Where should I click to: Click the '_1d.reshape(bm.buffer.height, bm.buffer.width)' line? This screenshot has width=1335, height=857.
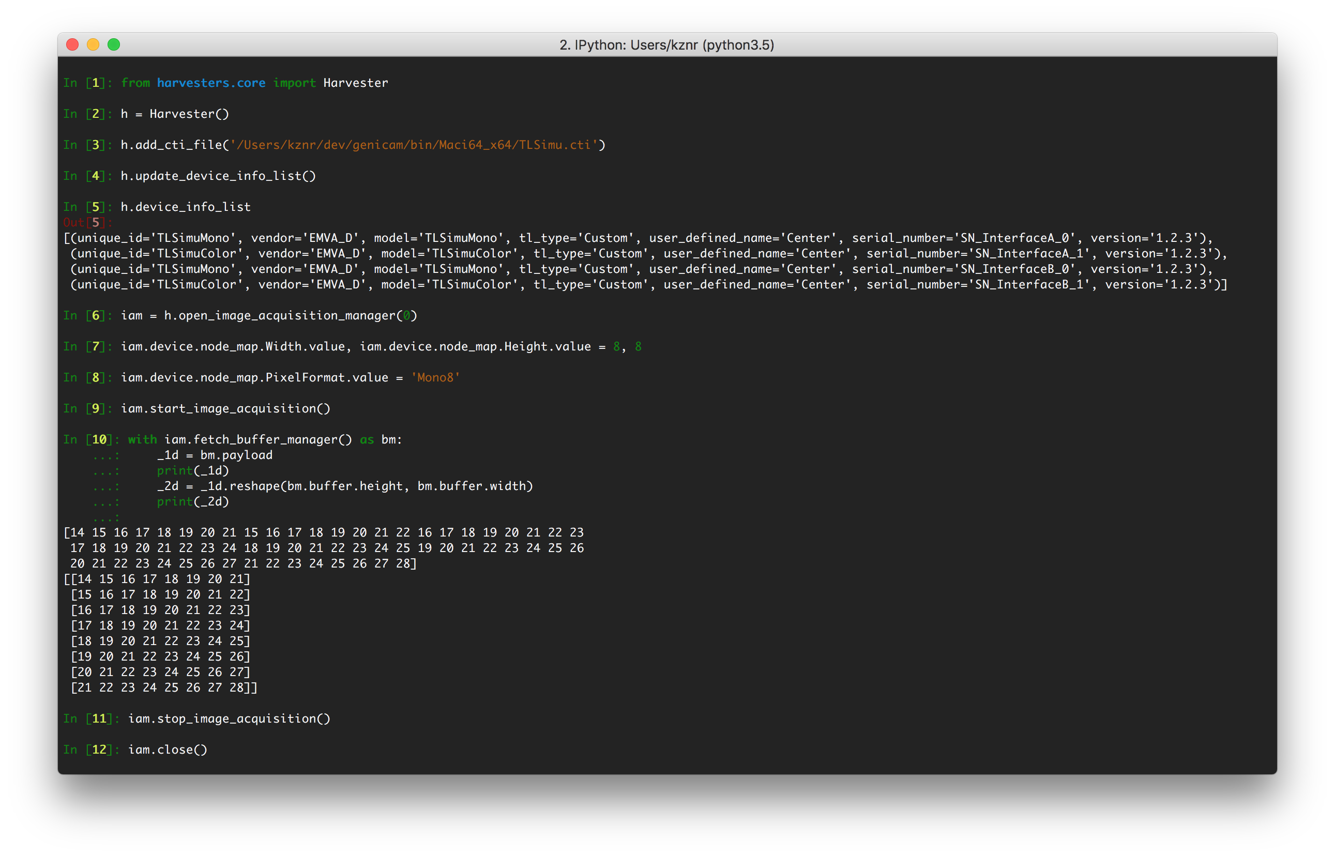point(345,486)
